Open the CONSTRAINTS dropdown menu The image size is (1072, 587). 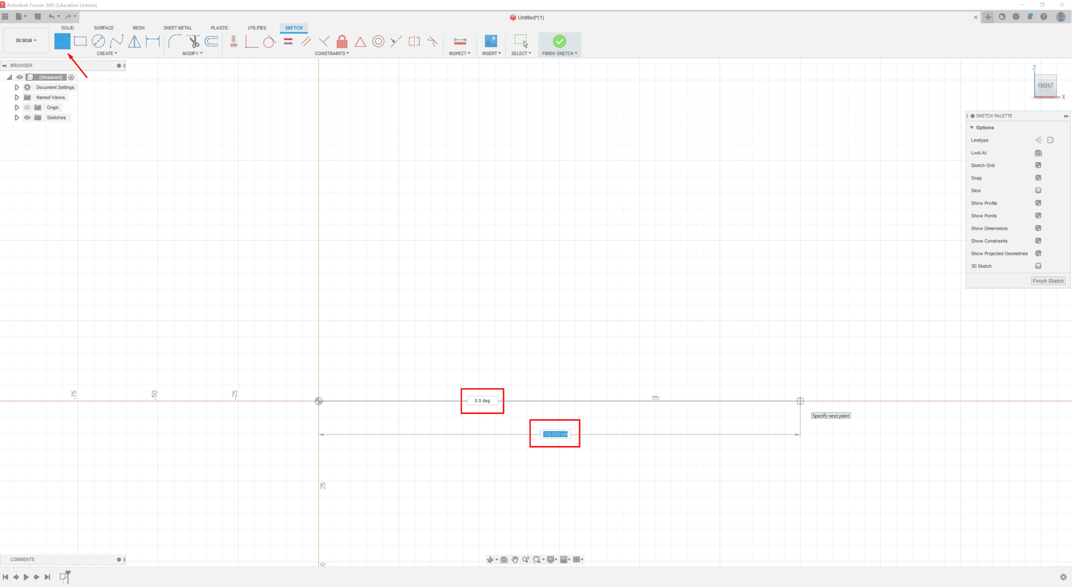[x=332, y=53]
